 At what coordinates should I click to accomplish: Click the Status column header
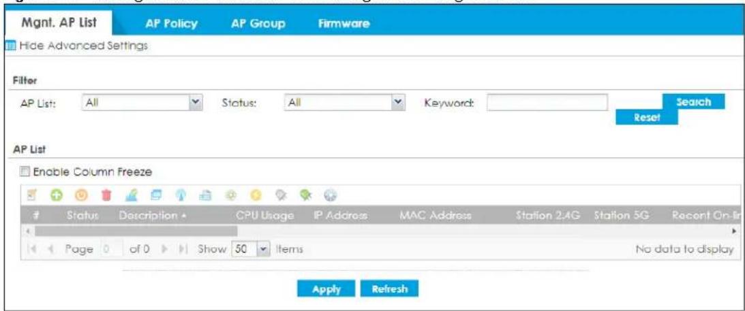[82, 216]
